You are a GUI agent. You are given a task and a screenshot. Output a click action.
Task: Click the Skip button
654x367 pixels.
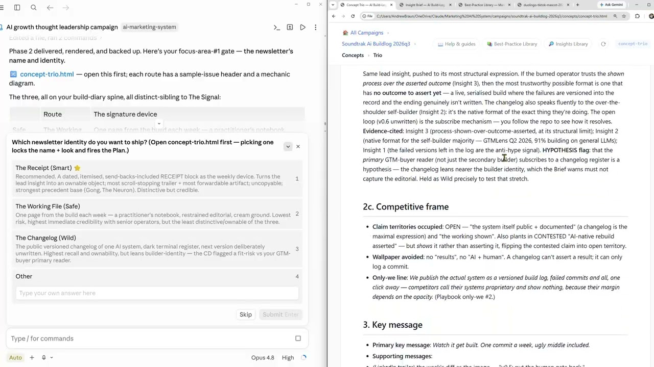tap(246, 314)
